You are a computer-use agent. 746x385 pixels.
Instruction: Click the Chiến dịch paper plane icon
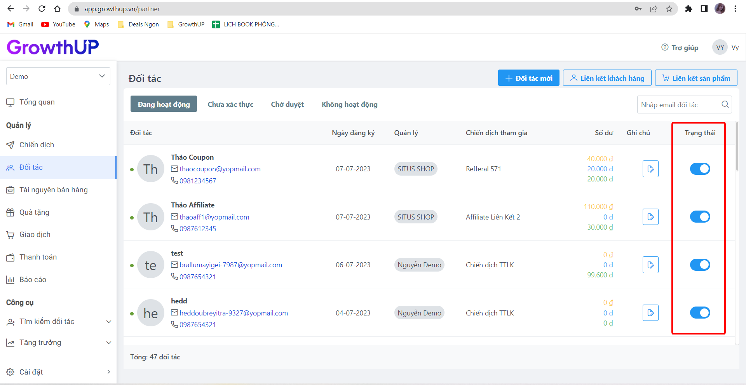point(10,145)
